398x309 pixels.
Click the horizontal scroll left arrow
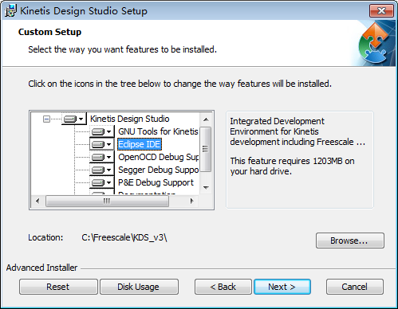point(37,201)
